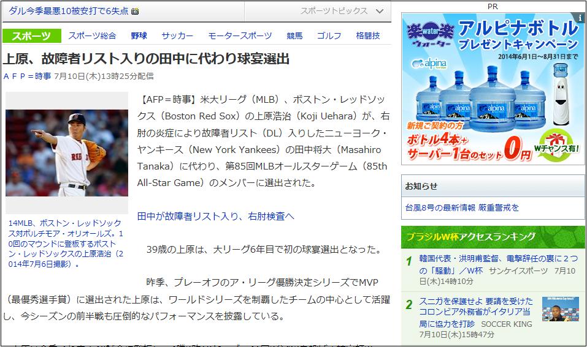Switch to the モータースポーツ tab
This screenshot has height=347, width=587.
tap(240, 36)
